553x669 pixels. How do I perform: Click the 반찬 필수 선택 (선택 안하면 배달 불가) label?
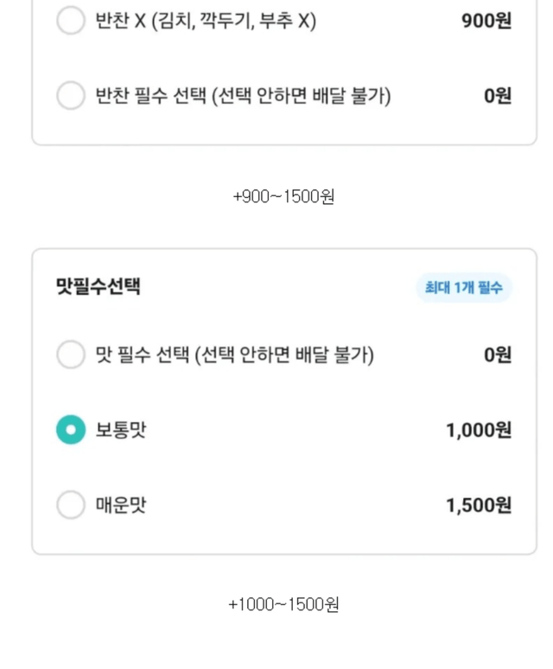(x=243, y=96)
